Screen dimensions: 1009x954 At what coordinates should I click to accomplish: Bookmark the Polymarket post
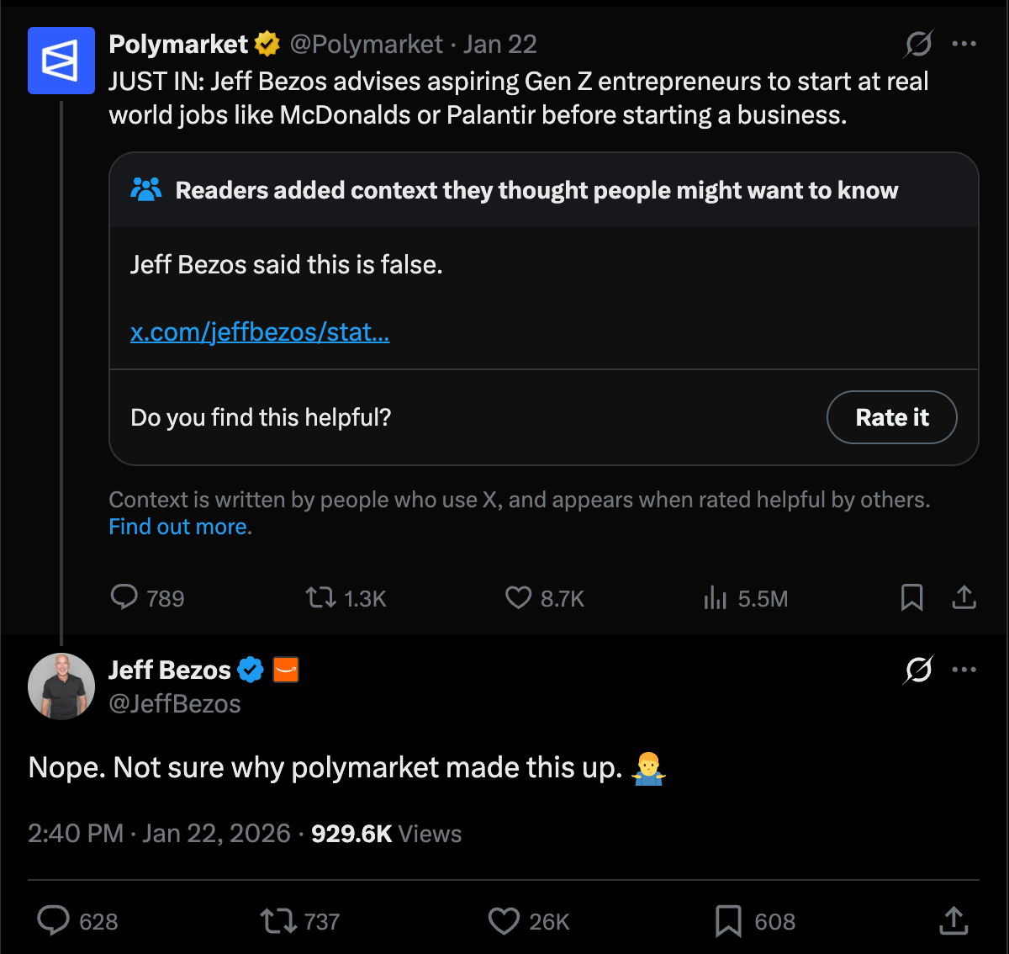(x=911, y=597)
